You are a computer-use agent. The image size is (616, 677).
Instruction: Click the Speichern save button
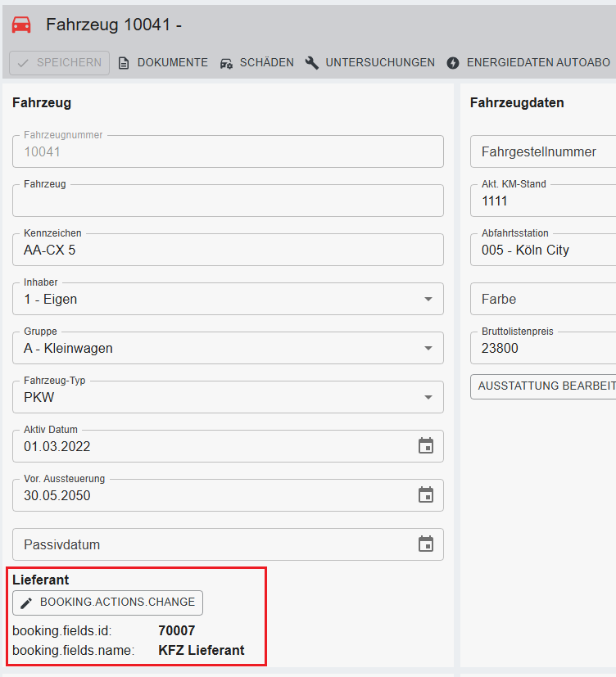coord(60,63)
